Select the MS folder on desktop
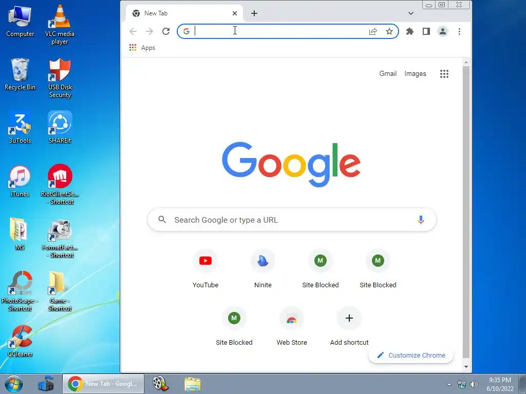Screen dimensions: 526x394 20,234
